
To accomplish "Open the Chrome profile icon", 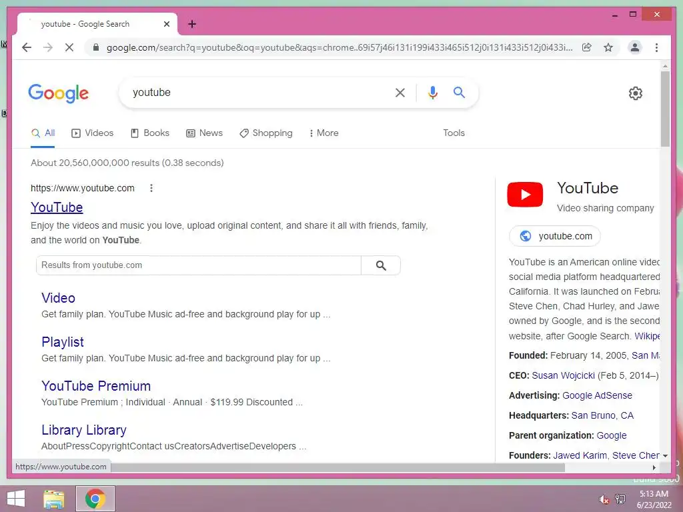I will pyautogui.click(x=635, y=47).
